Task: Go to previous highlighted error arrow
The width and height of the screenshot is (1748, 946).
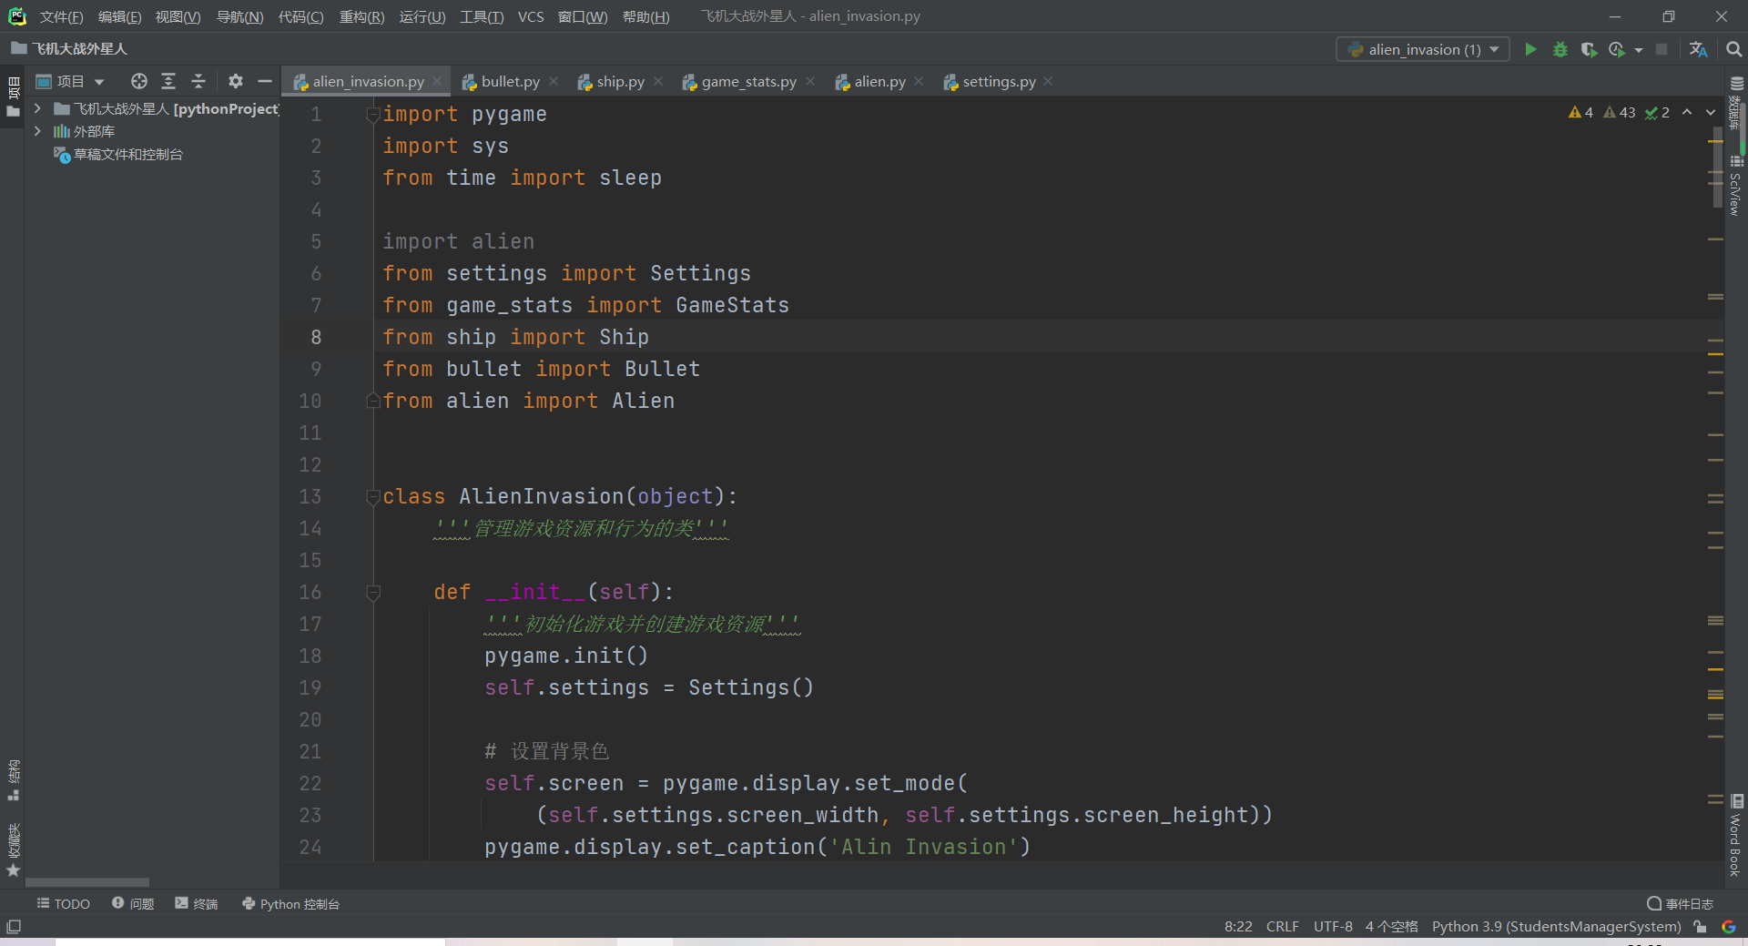Action: (1687, 112)
